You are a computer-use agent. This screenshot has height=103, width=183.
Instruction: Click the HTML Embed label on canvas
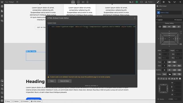[31, 51]
